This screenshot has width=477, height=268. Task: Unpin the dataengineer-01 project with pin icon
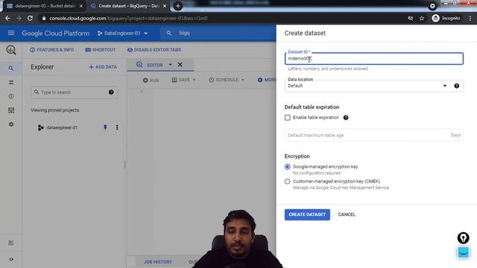coord(105,127)
